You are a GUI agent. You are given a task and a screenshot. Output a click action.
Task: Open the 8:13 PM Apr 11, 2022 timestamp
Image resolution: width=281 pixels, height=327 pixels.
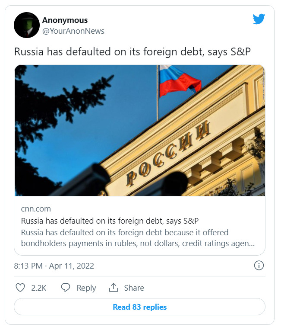click(54, 266)
